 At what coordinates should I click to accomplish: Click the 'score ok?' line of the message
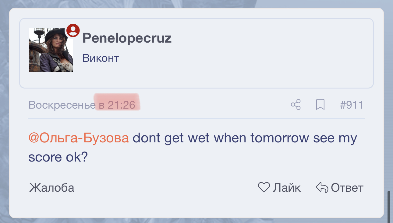(58, 158)
